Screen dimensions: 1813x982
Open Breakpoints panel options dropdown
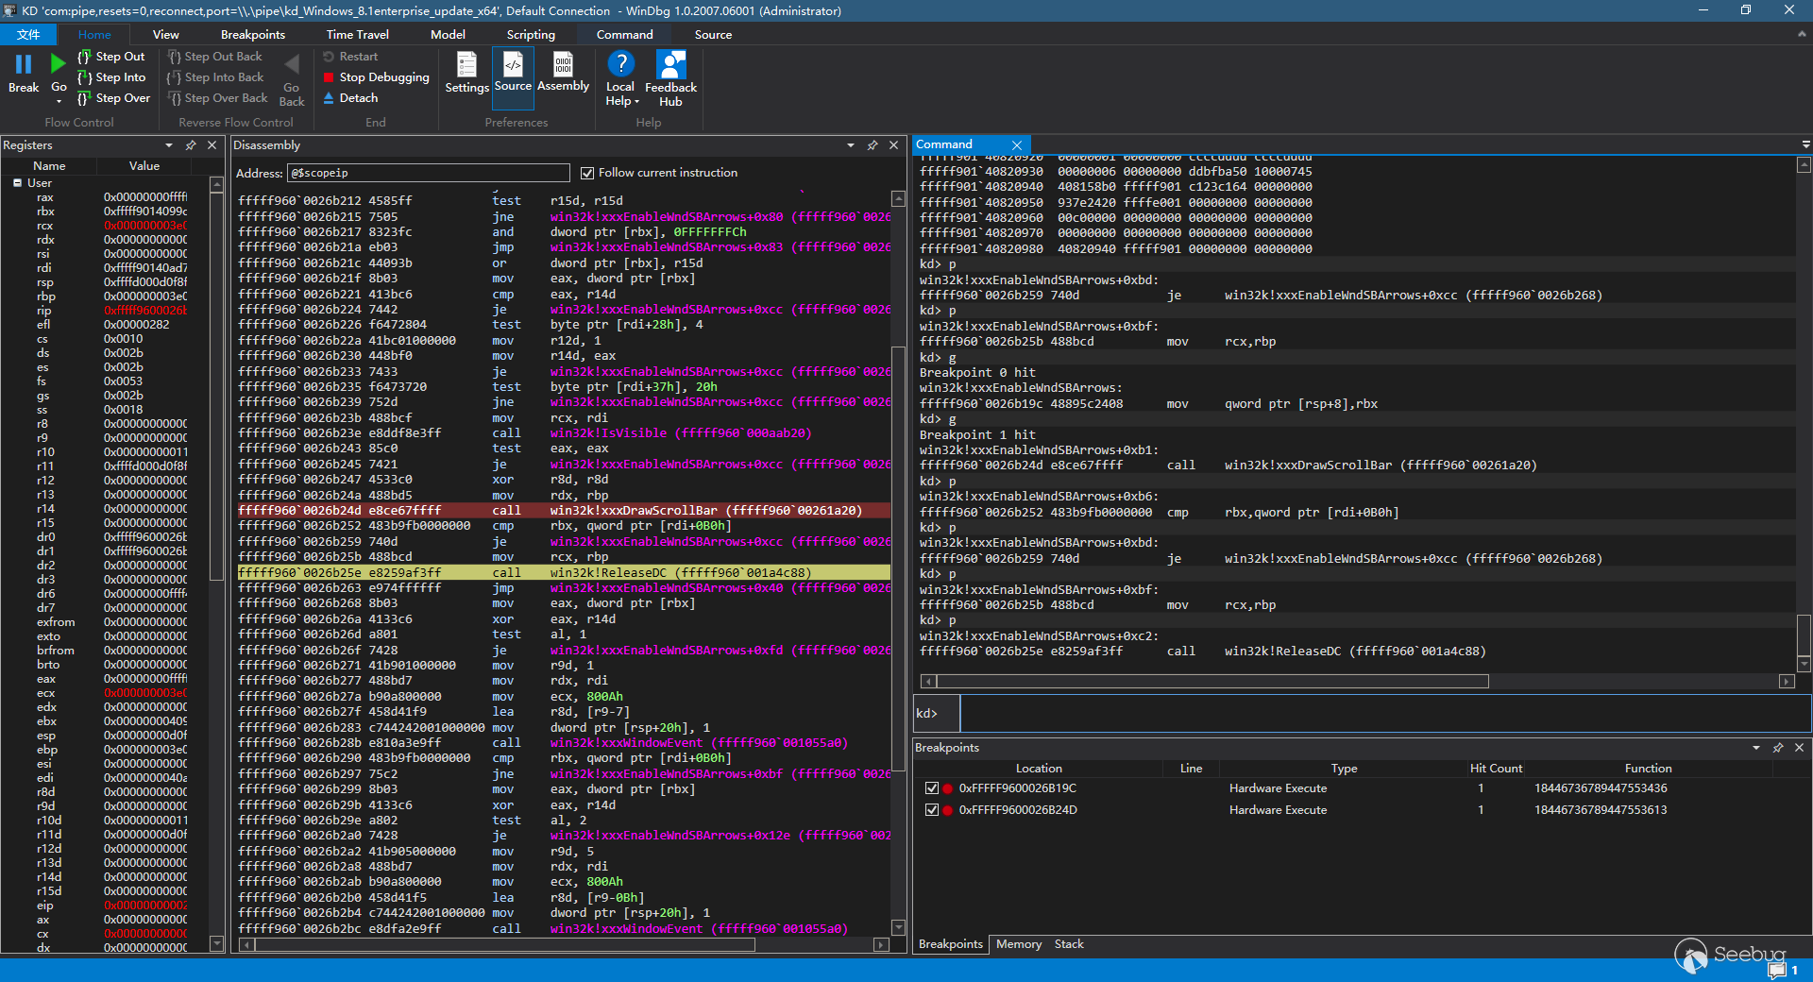point(1756,748)
